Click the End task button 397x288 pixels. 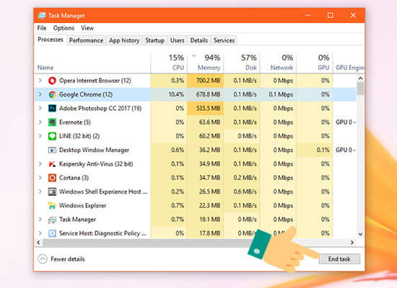(339, 259)
